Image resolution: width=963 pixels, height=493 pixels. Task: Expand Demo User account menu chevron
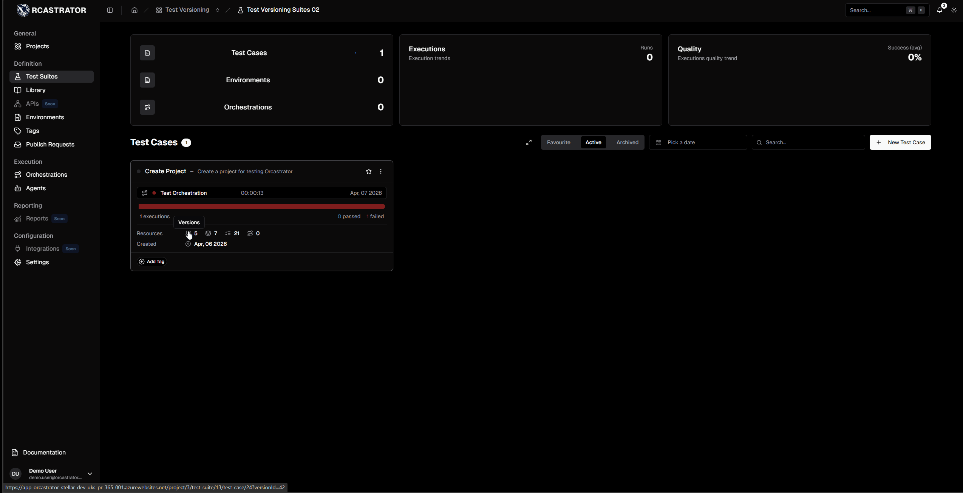pyautogui.click(x=90, y=474)
